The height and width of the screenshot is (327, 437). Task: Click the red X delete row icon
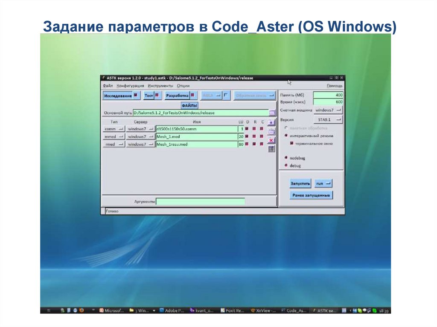(271, 140)
